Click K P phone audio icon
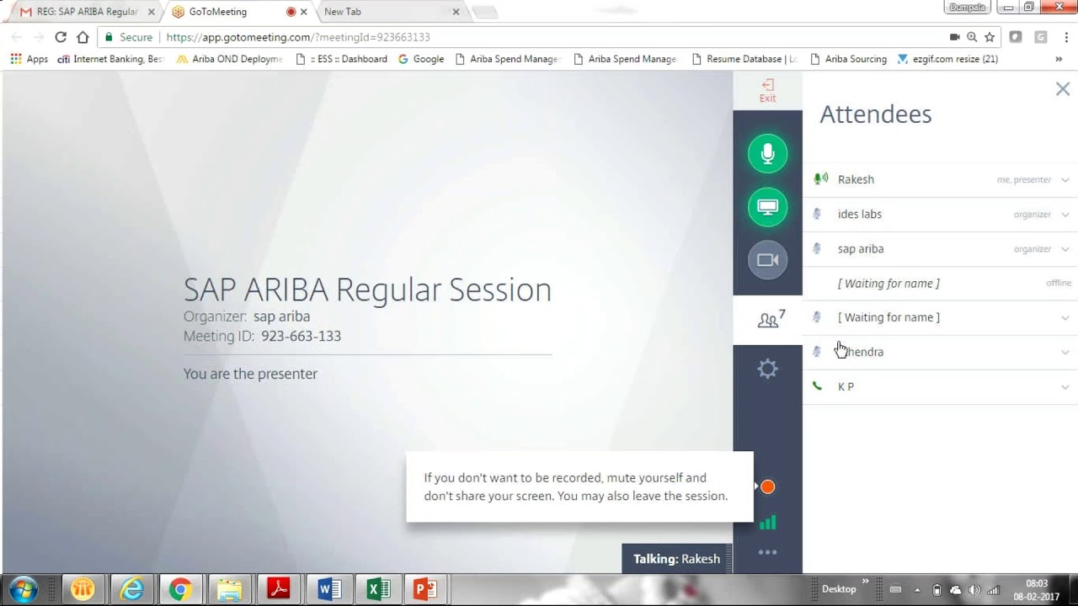The image size is (1078, 606). coord(817,386)
